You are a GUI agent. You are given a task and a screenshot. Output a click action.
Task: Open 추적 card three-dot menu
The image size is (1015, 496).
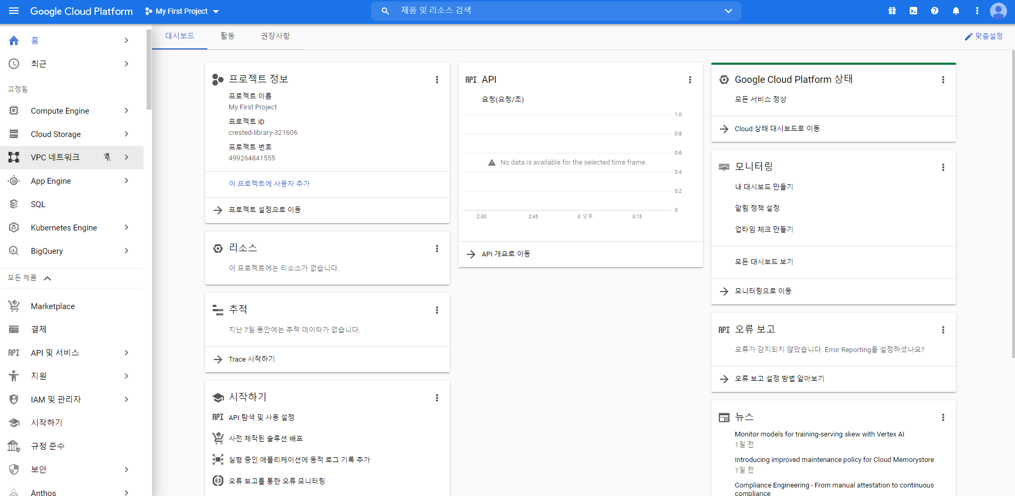(x=437, y=310)
